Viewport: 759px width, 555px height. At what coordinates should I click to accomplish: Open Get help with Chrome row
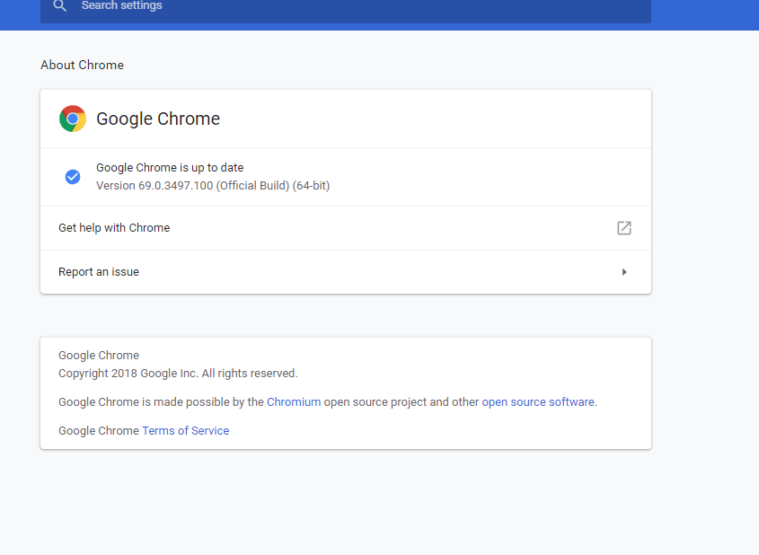346,228
